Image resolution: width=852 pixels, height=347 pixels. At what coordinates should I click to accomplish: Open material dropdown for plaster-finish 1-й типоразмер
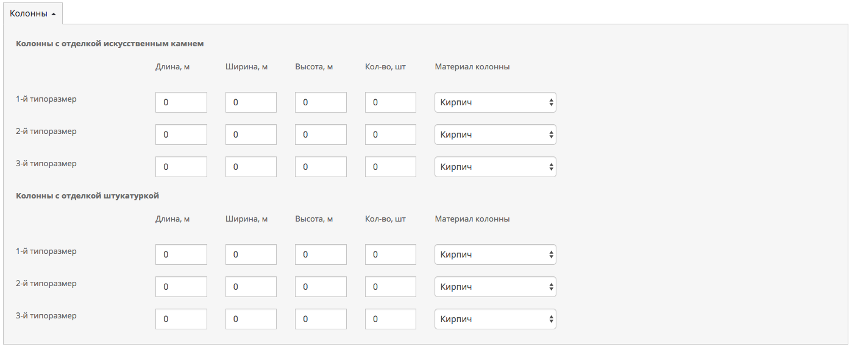[495, 254]
